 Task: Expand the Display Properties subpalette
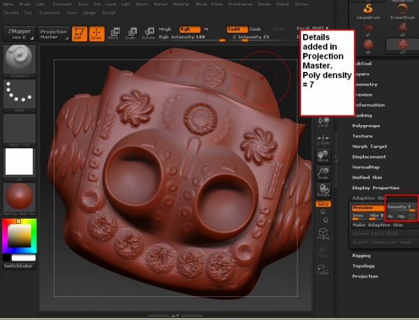376,188
